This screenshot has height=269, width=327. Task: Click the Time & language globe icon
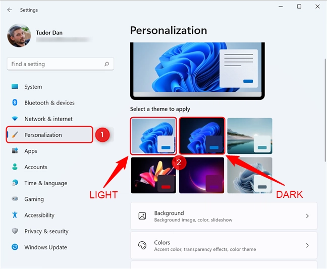click(x=15, y=183)
